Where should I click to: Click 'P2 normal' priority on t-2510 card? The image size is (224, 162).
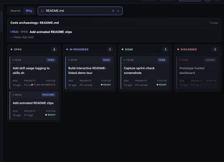click(x=86, y=85)
